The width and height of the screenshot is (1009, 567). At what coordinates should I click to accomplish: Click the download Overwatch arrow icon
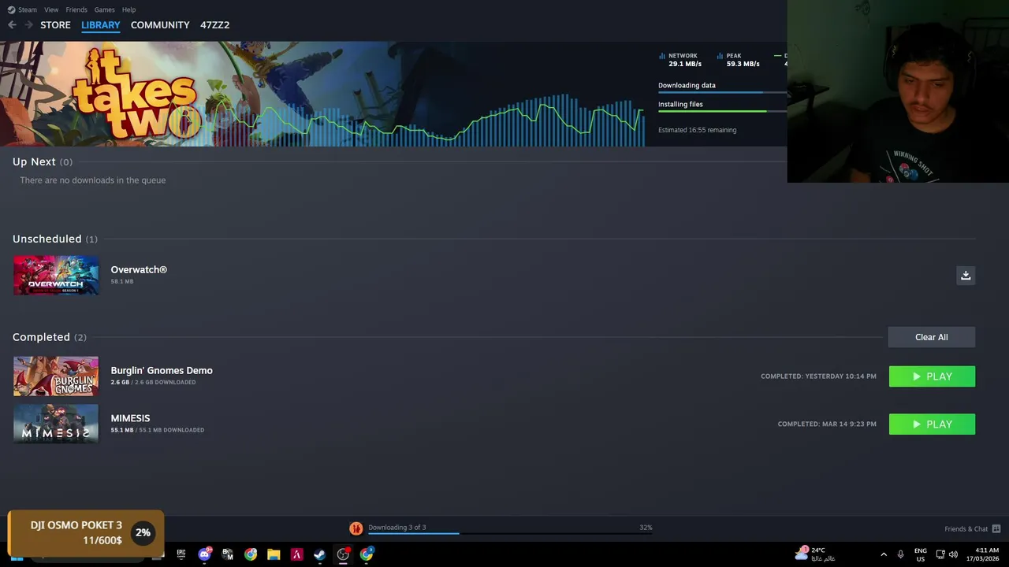(x=966, y=275)
